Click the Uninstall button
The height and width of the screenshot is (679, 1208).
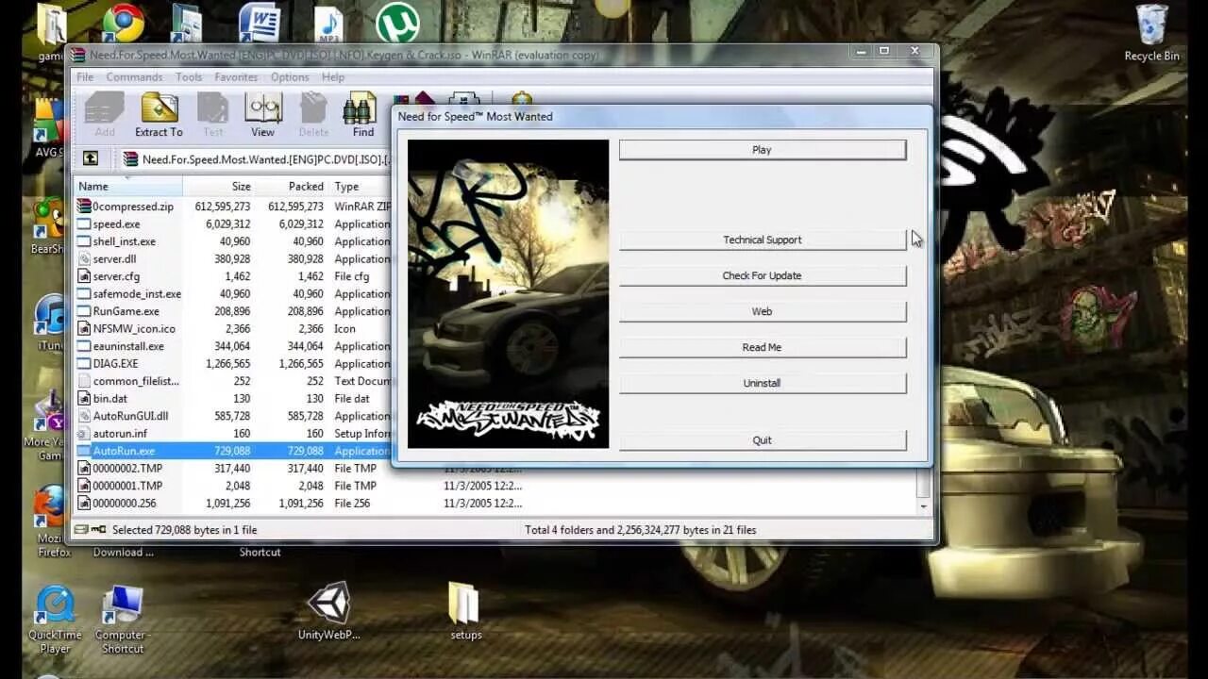pos(763,383)
